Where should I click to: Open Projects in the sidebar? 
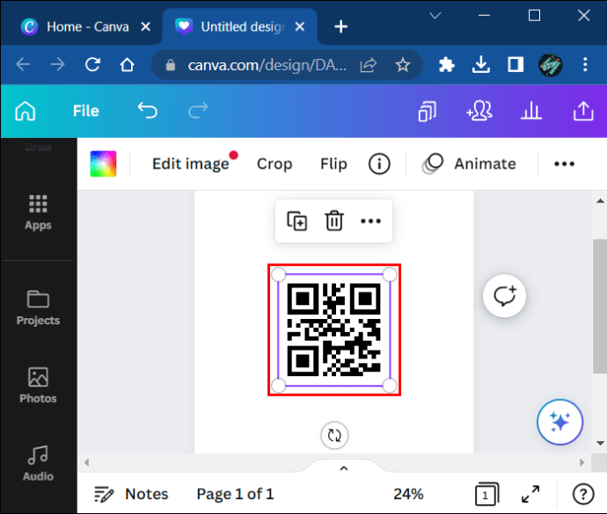[38, 308]
